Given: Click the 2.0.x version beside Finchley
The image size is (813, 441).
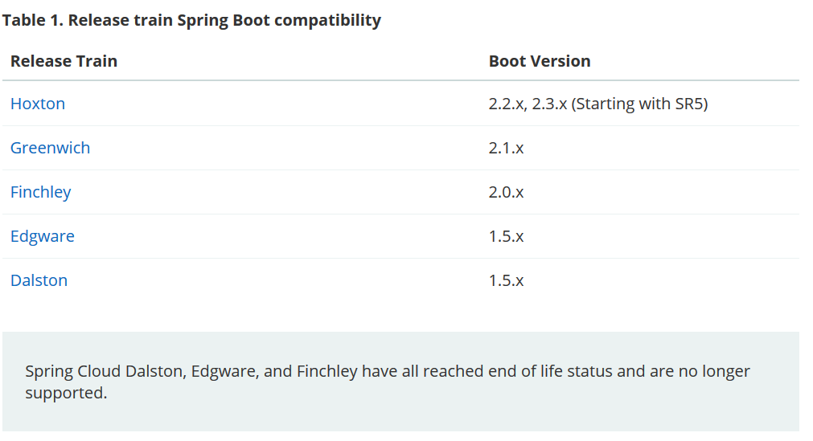Looking at the screenshot, I should (507, 192).
